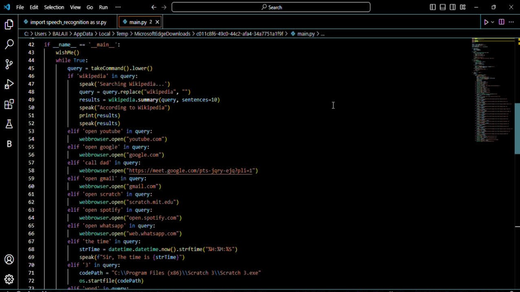Click the VS Code logo icon
Screen dimensions: 520x292
tap(7, 7)
